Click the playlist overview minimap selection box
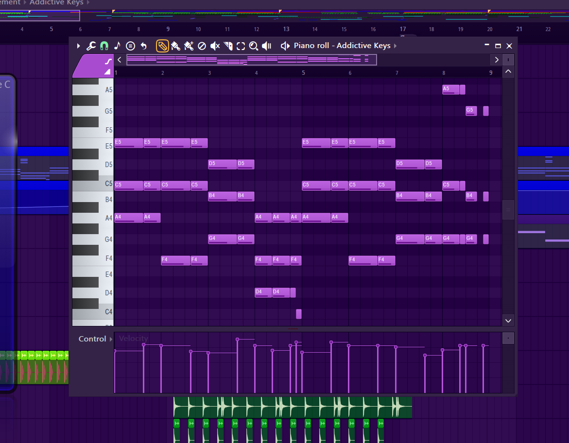The image size is (569, 443). click(40, 16)
